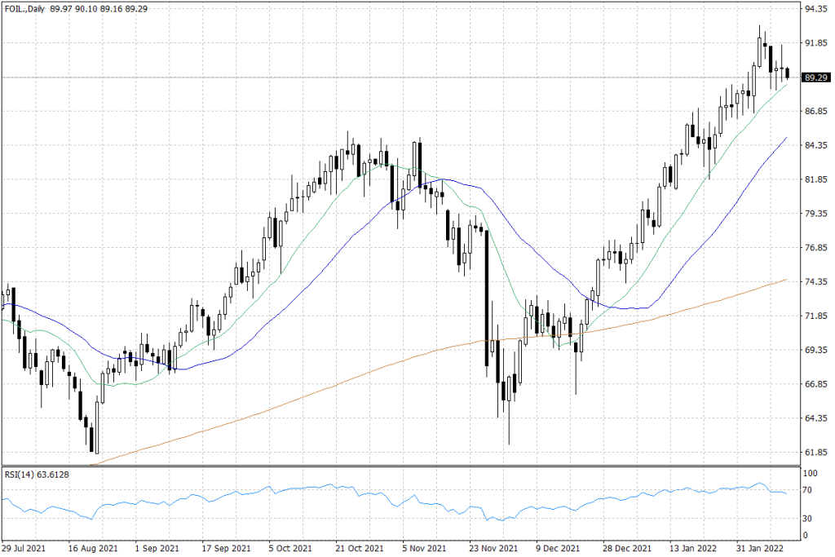This screenshot has height=557, width=835.
Task: Click the RSI 100 scale label
Action: 811,473
